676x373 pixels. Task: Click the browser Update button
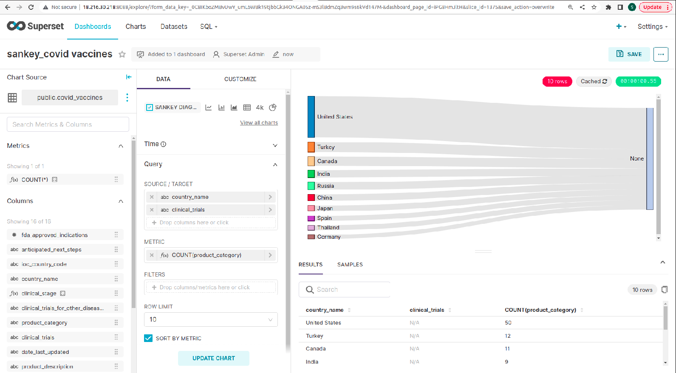(655, 7)
